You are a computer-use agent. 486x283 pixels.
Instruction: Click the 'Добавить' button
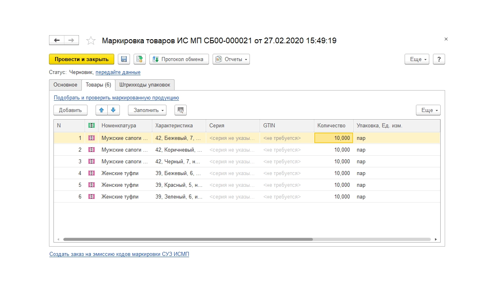coord(70,110)
